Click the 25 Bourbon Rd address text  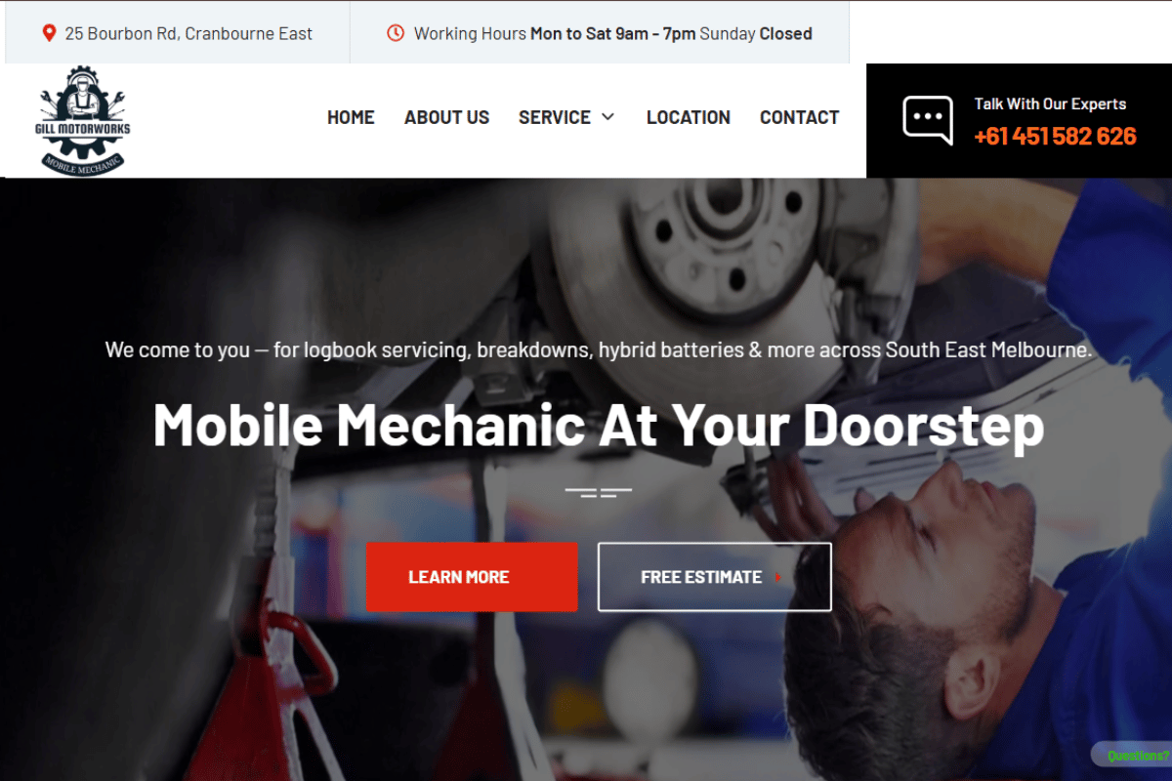pyautogui.click(x=188, y=33)
